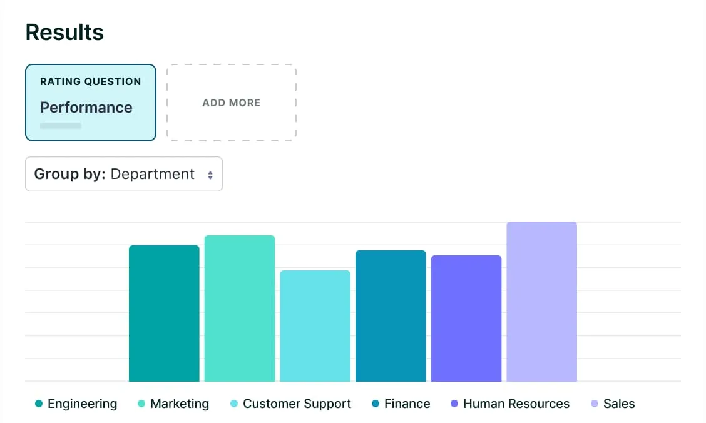Click the Add More dashed box
The width and height of the screenshot is (706, 423).
click(x=232, y=103)
